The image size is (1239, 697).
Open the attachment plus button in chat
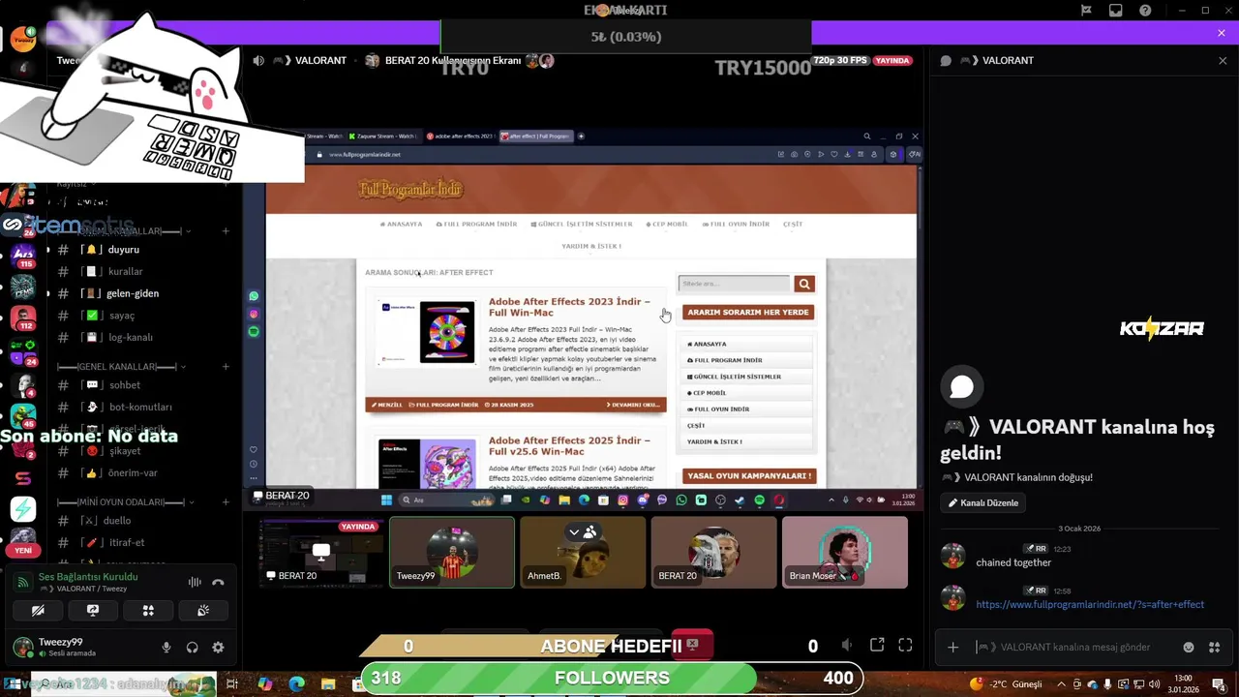point(952,647)
